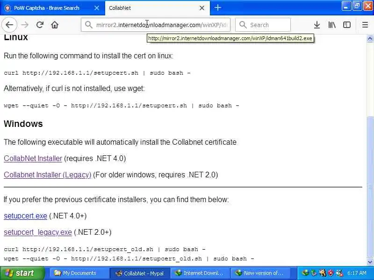Click the curl setupcert.sh command line
The image size is (374, 280).
[x=97, y=73]
